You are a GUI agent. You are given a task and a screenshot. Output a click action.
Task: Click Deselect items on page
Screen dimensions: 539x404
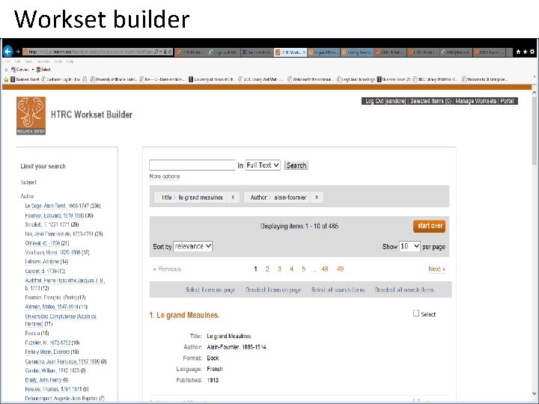click(273, 290)
